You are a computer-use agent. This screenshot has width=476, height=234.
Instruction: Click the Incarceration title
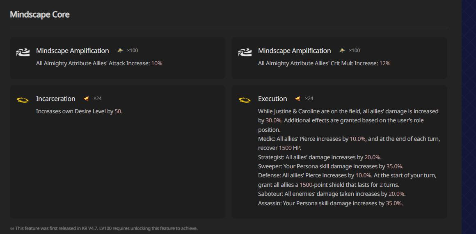click(55, 99)
